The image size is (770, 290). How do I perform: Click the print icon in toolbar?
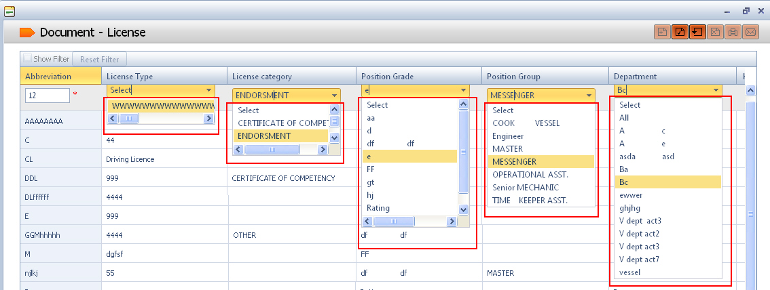pyautogui.click(x=733, y=32)
